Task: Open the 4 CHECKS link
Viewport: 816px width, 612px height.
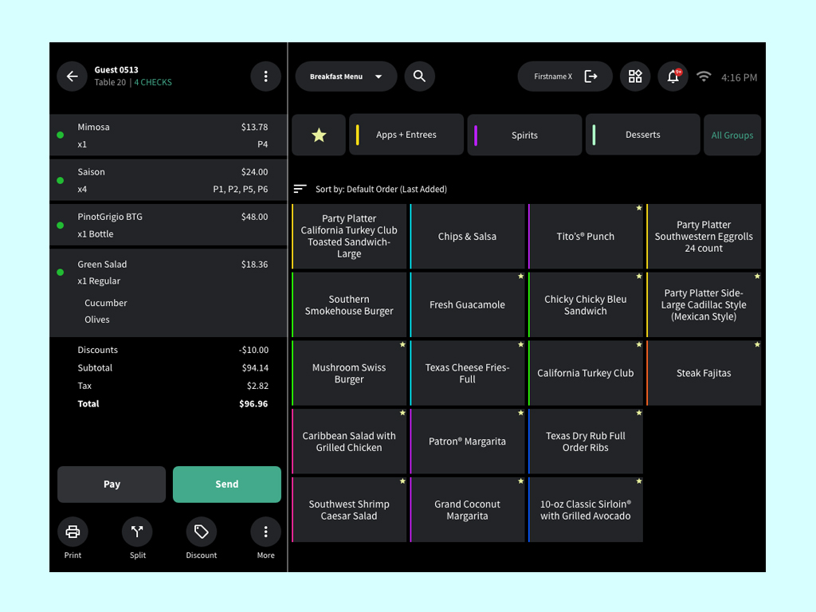Action: (x=153, y=82)
